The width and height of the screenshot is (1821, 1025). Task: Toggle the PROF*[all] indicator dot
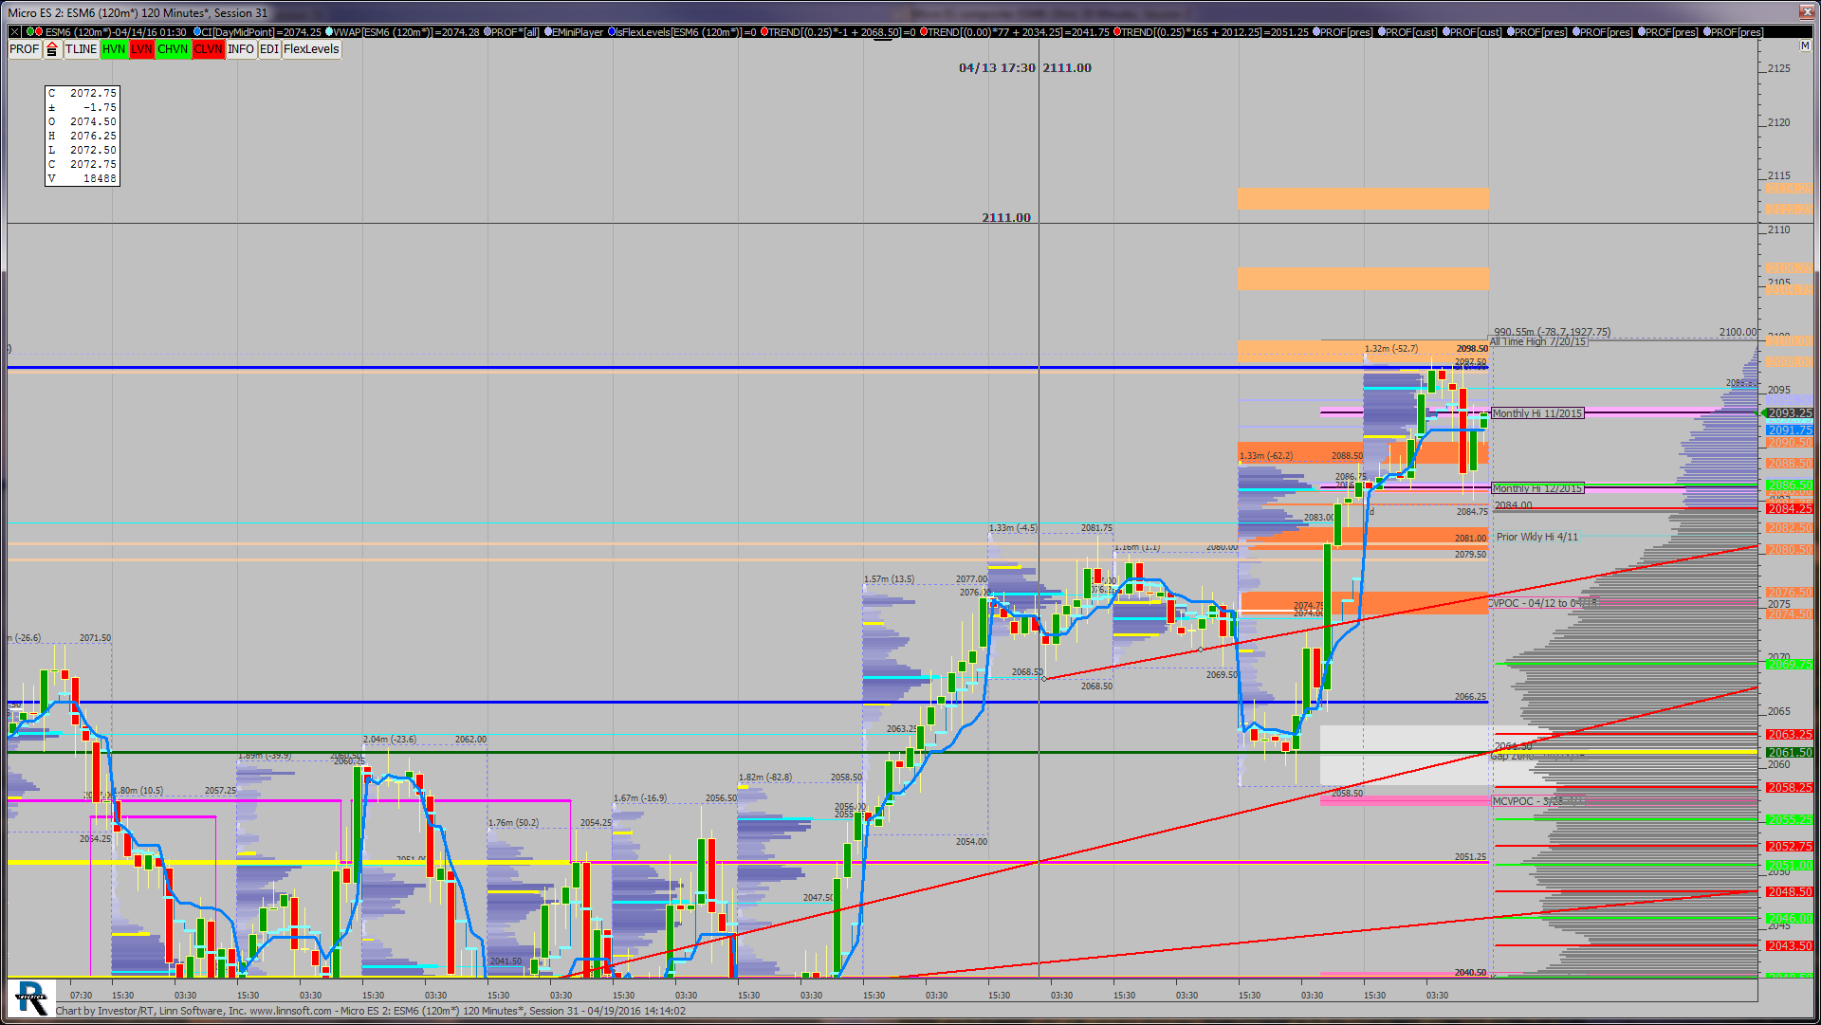pos(487,32)
